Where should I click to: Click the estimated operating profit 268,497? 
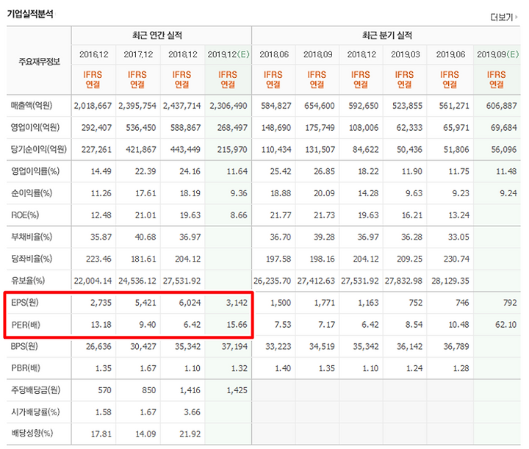pos(232,128)
